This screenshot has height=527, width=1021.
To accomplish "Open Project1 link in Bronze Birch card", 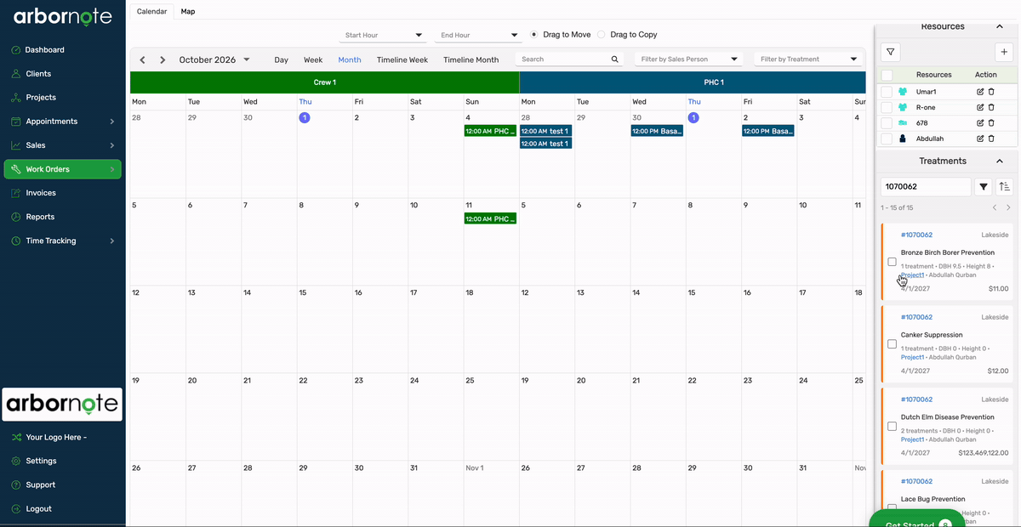I will [912, 275].
